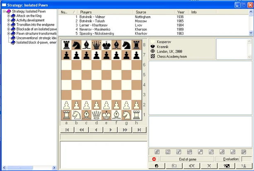The width and height of the screenshot is (254, 171).
Task: Open Unconventional strategic ideas topic
Action: (x=35, y=38)
